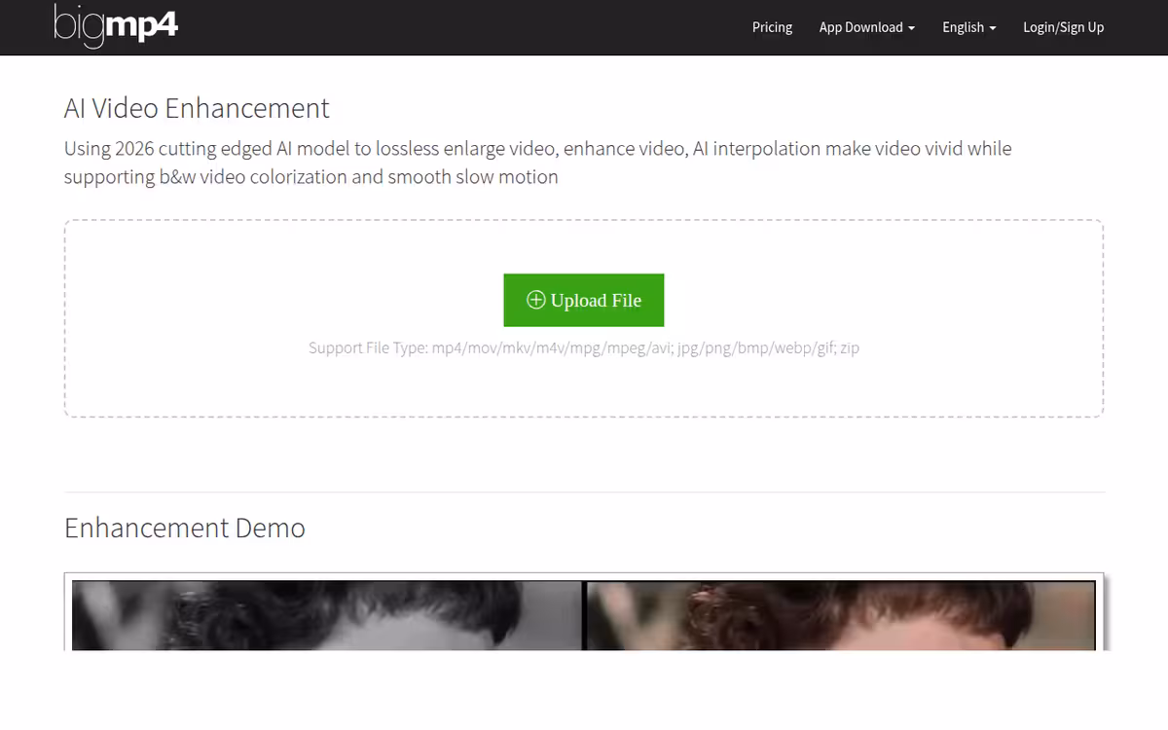Viewport: 1168px width, 730px height.
Task: Open the English language dropdown
Action: click(x=969, y=27)
